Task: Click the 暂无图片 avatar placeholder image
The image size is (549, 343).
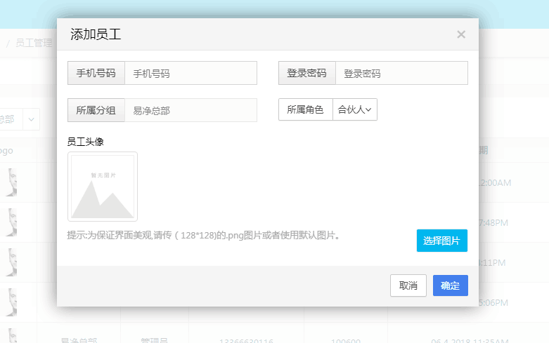Action: [103, 187]
